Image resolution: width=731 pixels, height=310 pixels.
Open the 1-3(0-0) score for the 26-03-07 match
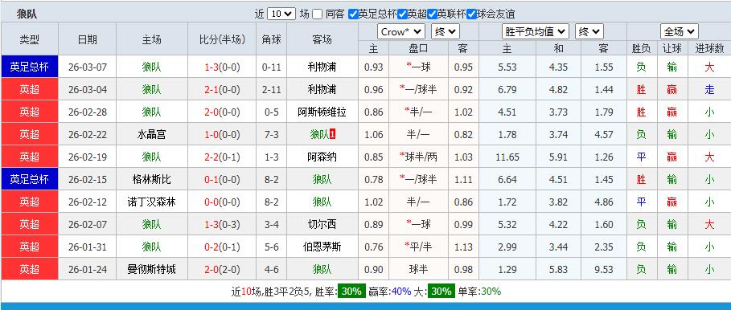tap(222, 67)
